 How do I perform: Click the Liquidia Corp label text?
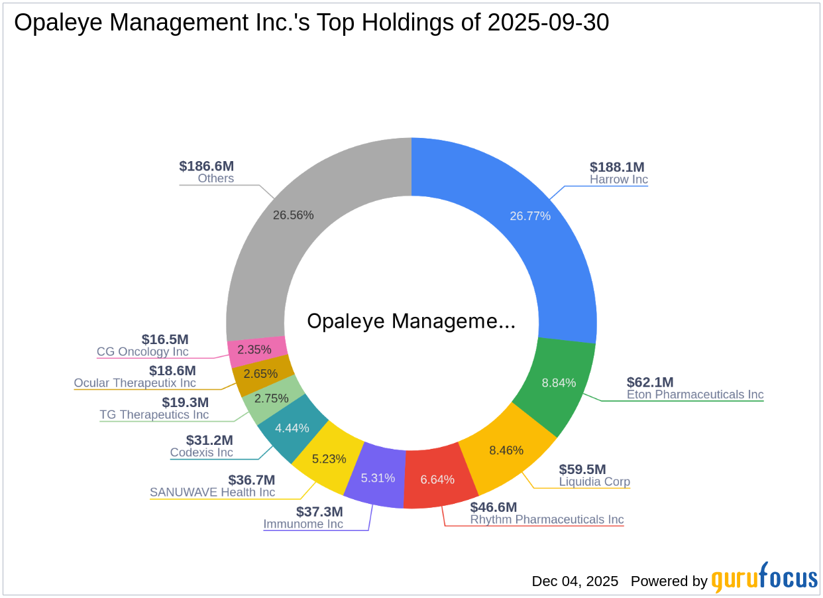point(595,482)
